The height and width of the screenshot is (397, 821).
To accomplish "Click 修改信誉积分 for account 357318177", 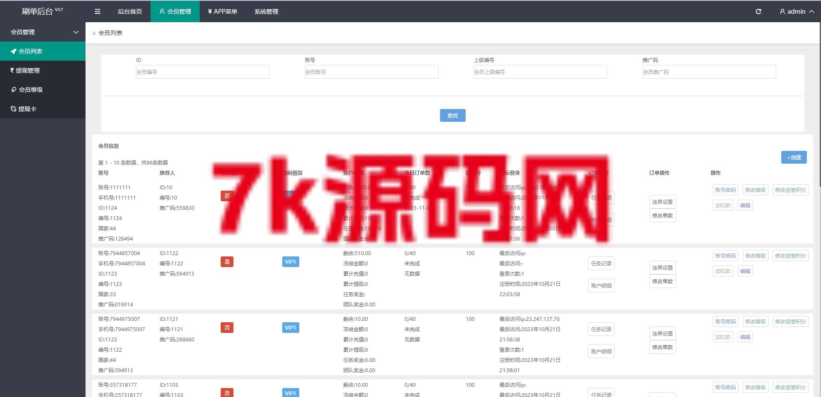I will tap(791, 387).
